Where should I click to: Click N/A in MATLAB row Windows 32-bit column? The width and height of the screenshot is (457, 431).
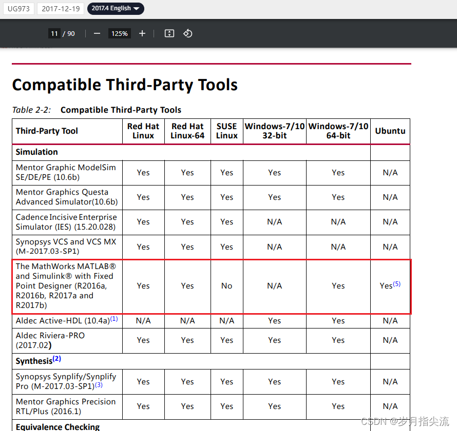(x=275, y=286)
